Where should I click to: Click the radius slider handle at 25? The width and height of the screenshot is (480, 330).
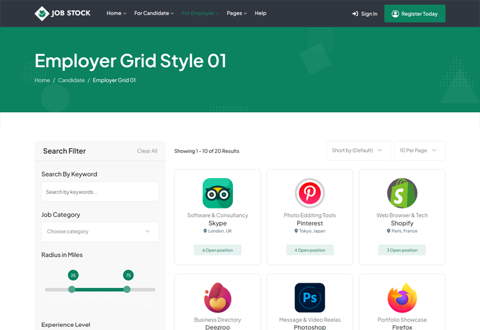tap(72, 289)
